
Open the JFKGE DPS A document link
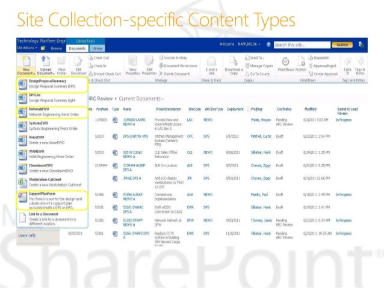tap(132, 178)
